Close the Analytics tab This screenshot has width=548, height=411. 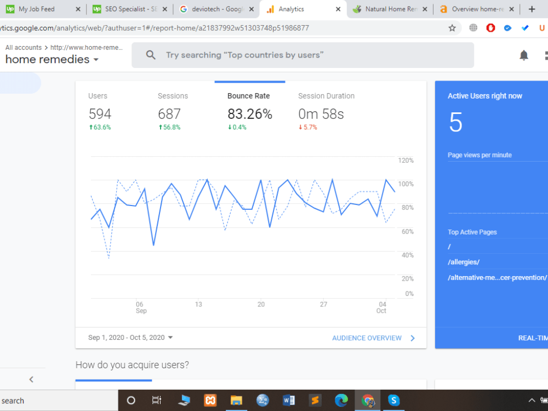point(338,9)
